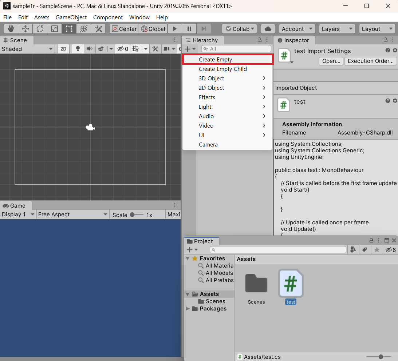Screen dimensions: 398x361
Task: Select the test script asset thumbnail
Action: tap(291, 284)
